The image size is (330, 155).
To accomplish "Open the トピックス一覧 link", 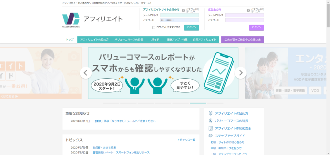I will [186, 140].
